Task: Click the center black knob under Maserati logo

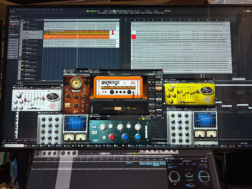Action: 76,97
